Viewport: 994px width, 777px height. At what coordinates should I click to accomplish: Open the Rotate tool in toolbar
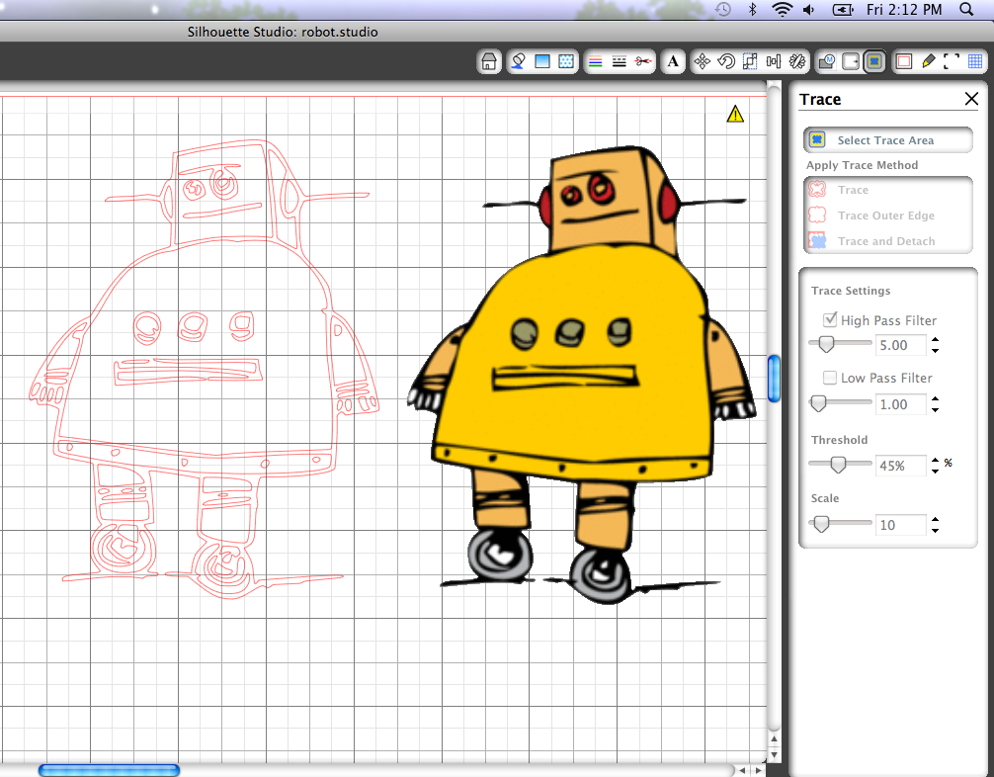pyautogui.click(x=726, y=61)
